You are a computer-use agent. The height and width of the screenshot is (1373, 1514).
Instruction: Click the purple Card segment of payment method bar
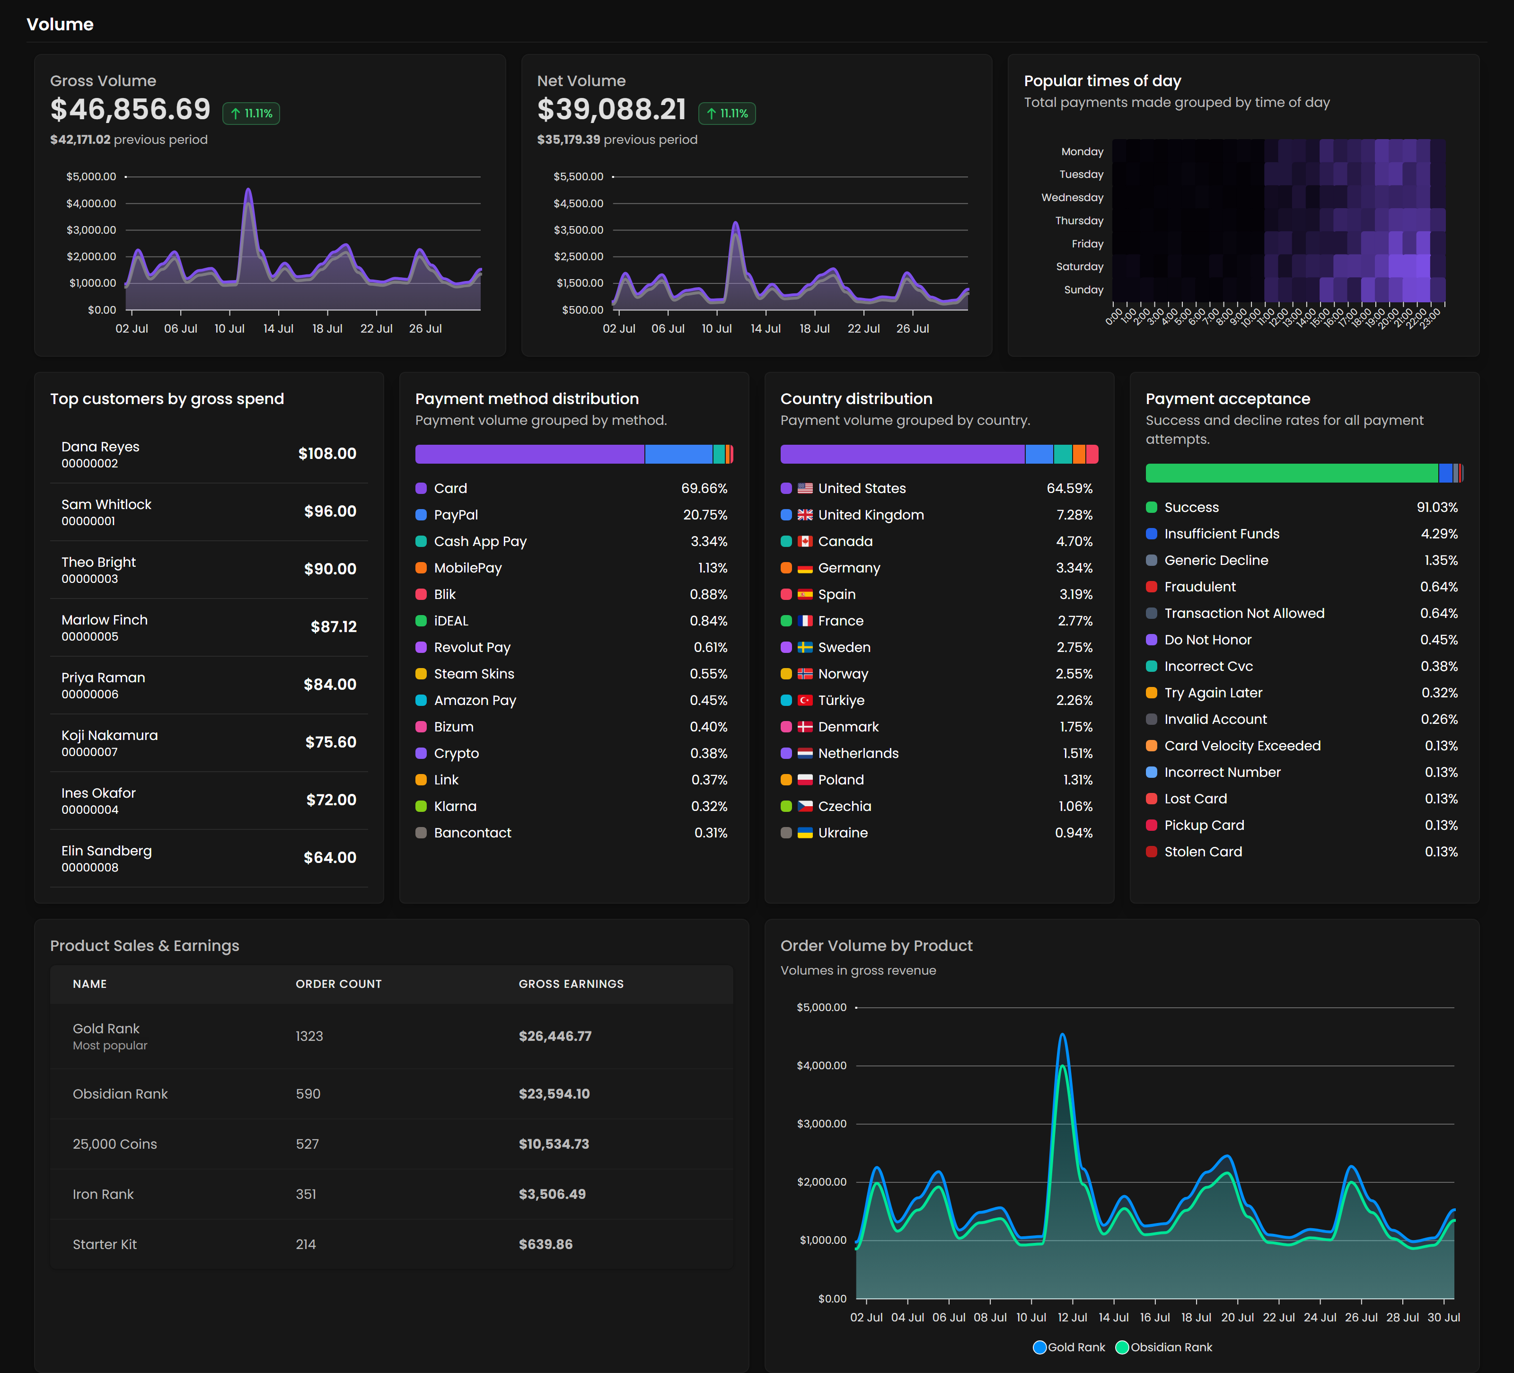tap(529, 454)
